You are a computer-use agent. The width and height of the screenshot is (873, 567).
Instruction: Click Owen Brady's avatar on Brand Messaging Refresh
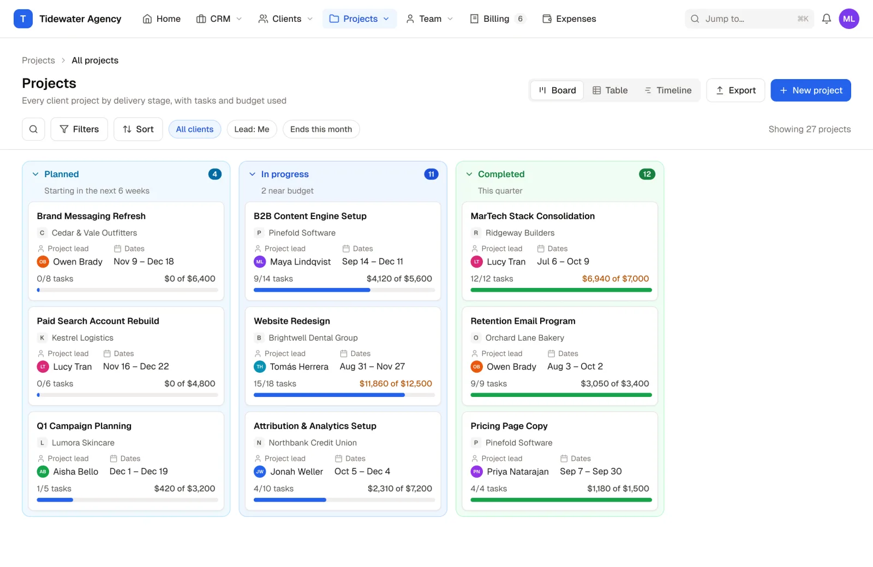(x=43, y=262)
